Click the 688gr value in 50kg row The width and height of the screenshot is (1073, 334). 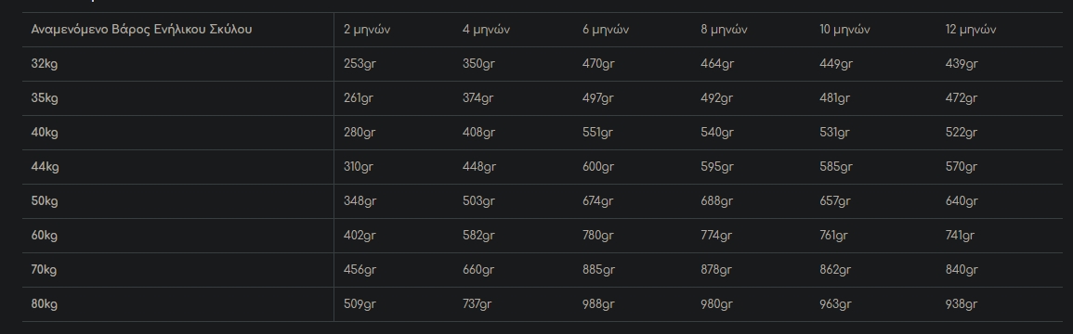716,201
